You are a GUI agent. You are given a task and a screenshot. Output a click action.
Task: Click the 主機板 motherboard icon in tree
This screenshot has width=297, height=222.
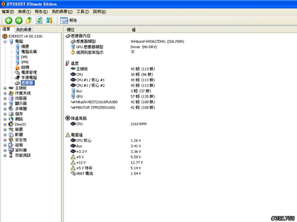[11, 88]
